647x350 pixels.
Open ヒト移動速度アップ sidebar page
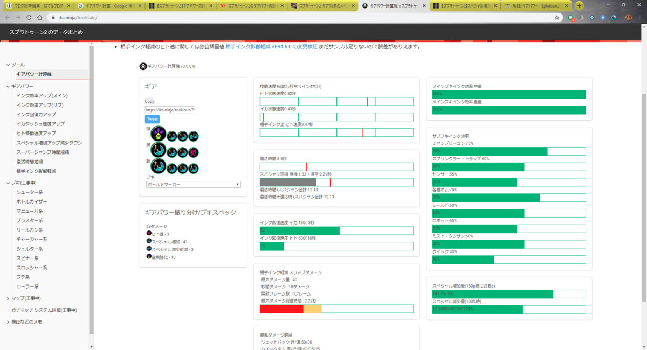pyautogui.click(x=36, y=133)
